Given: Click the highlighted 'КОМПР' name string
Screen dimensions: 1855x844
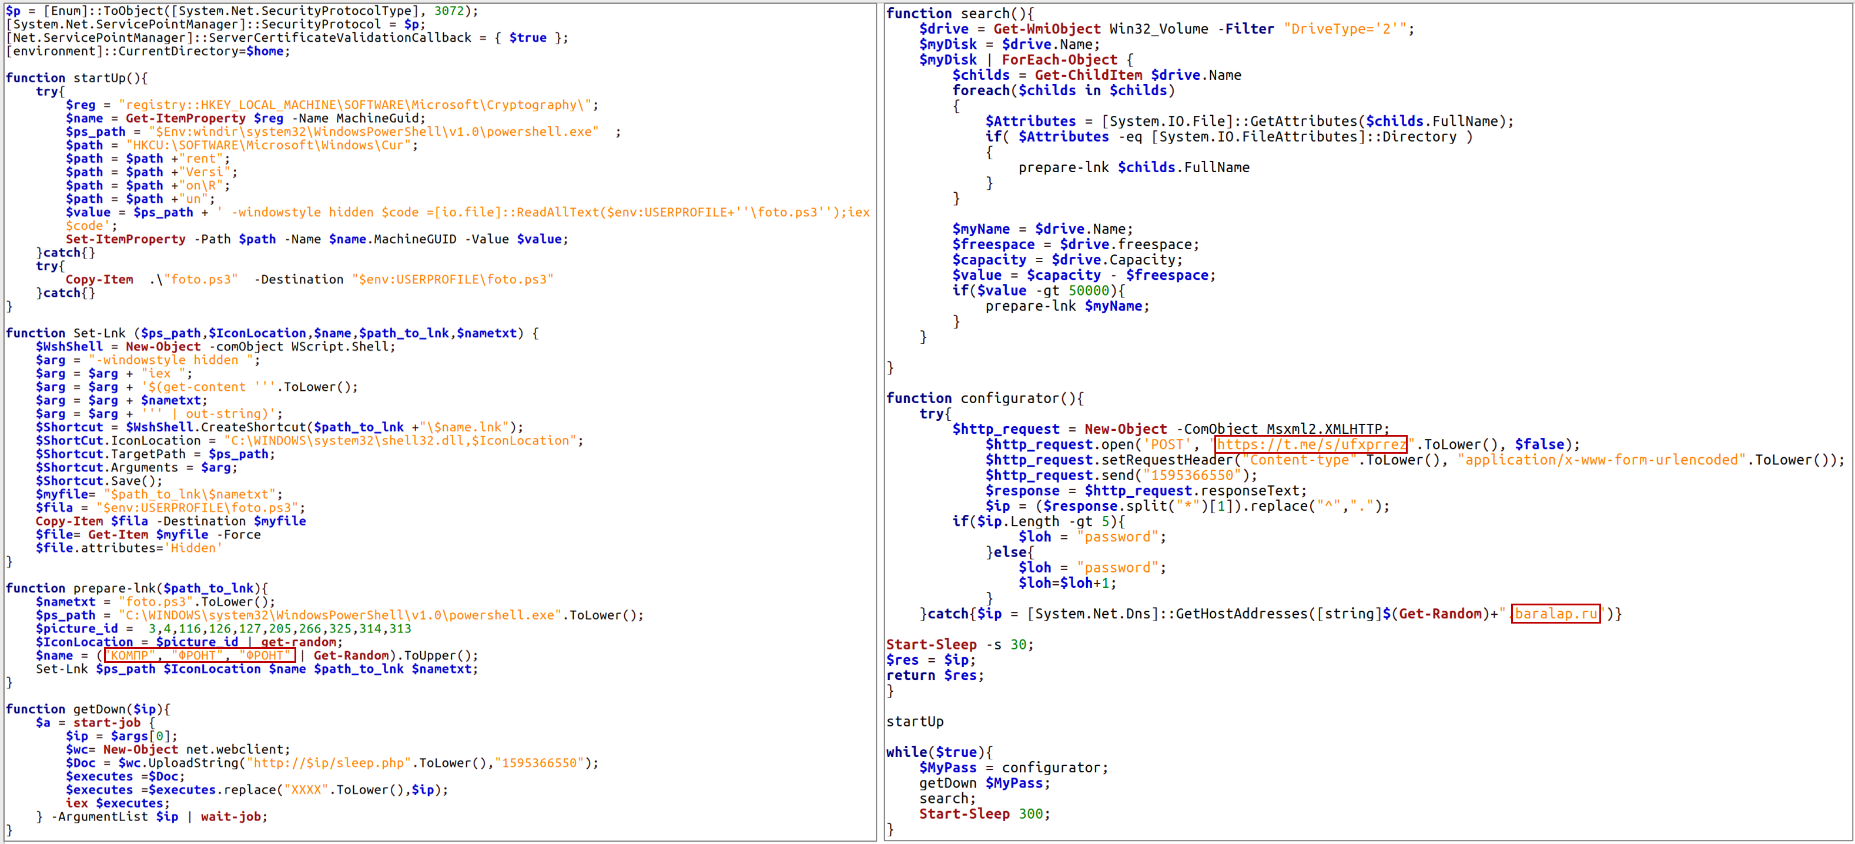Looking at the screenshot, I should (130, 655).
